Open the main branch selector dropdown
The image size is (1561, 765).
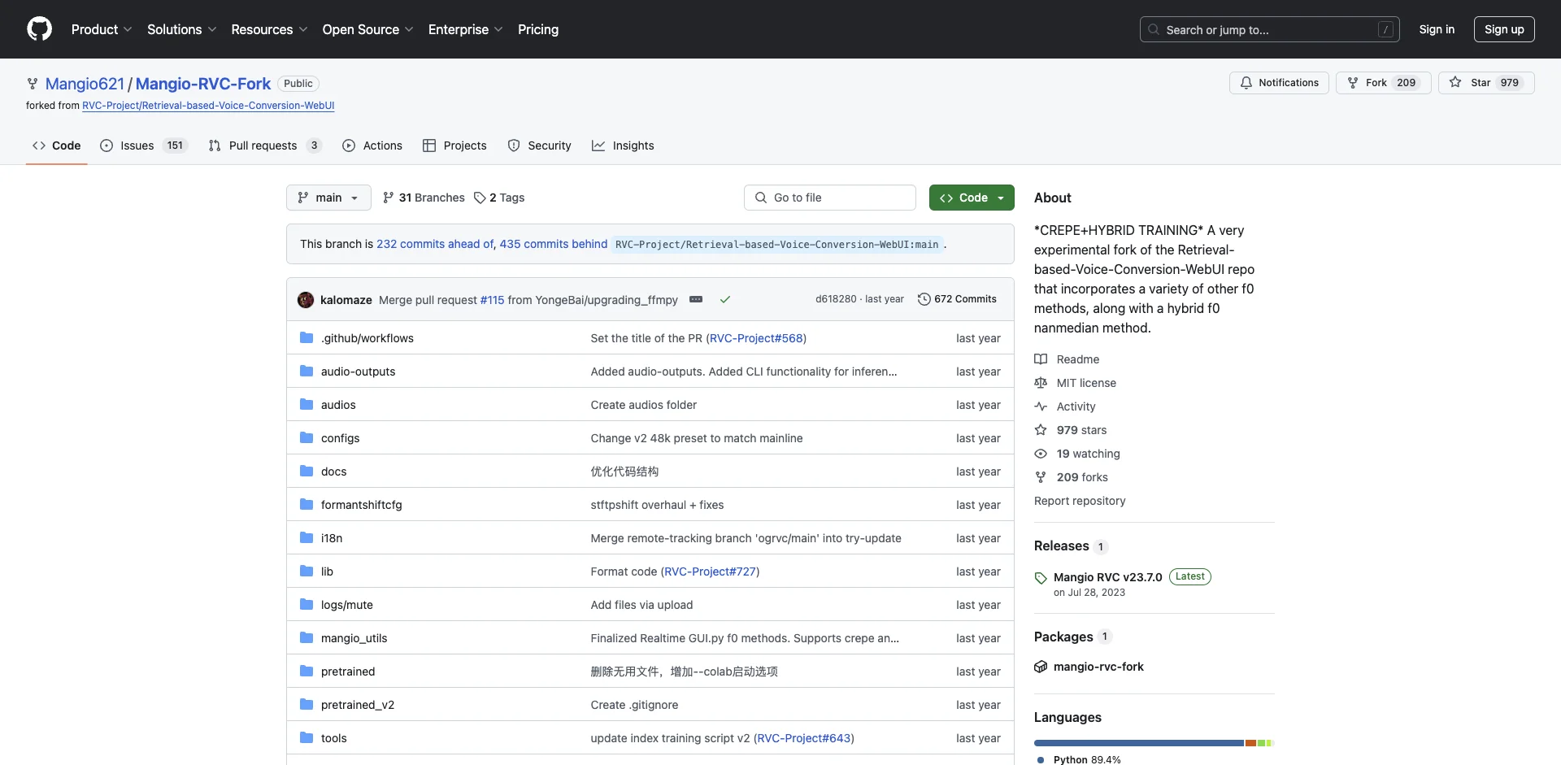pyautogui.click(x=328, y=198)
